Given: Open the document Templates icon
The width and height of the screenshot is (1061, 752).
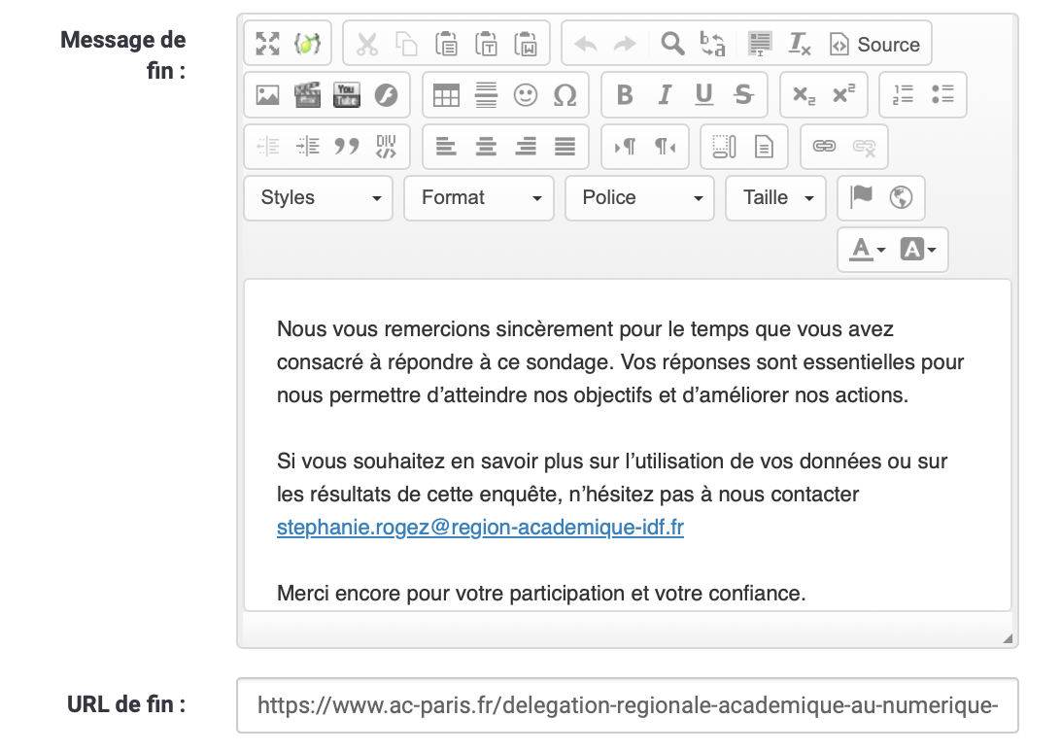Looking at the screenshot, I should pyautogui.click(x=764, y=146).
